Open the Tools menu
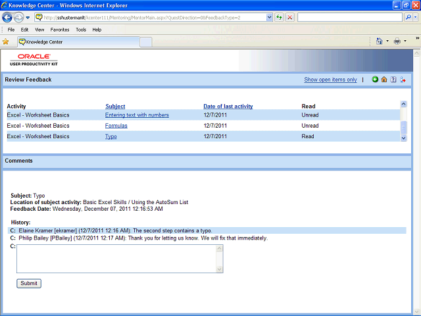 coord(81,30)
